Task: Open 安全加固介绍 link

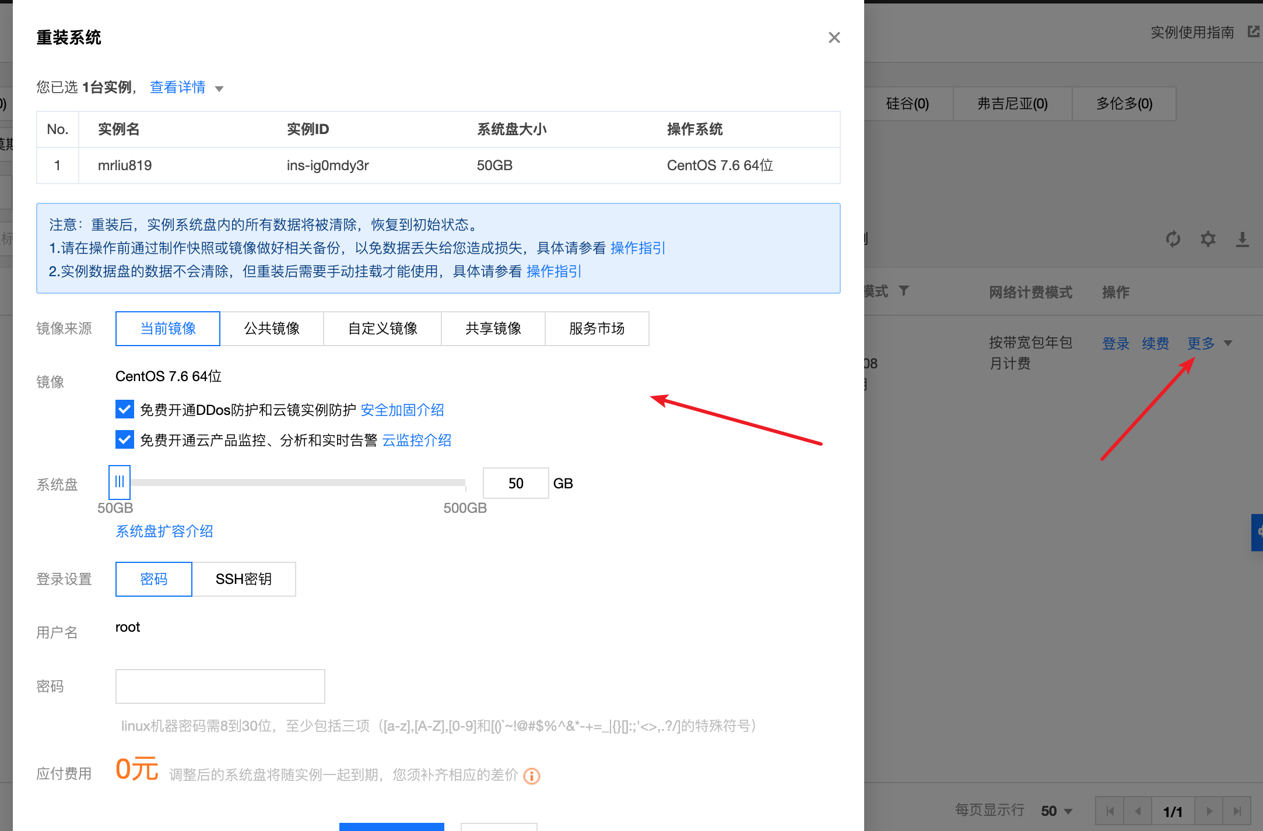Action: point(402,410)
